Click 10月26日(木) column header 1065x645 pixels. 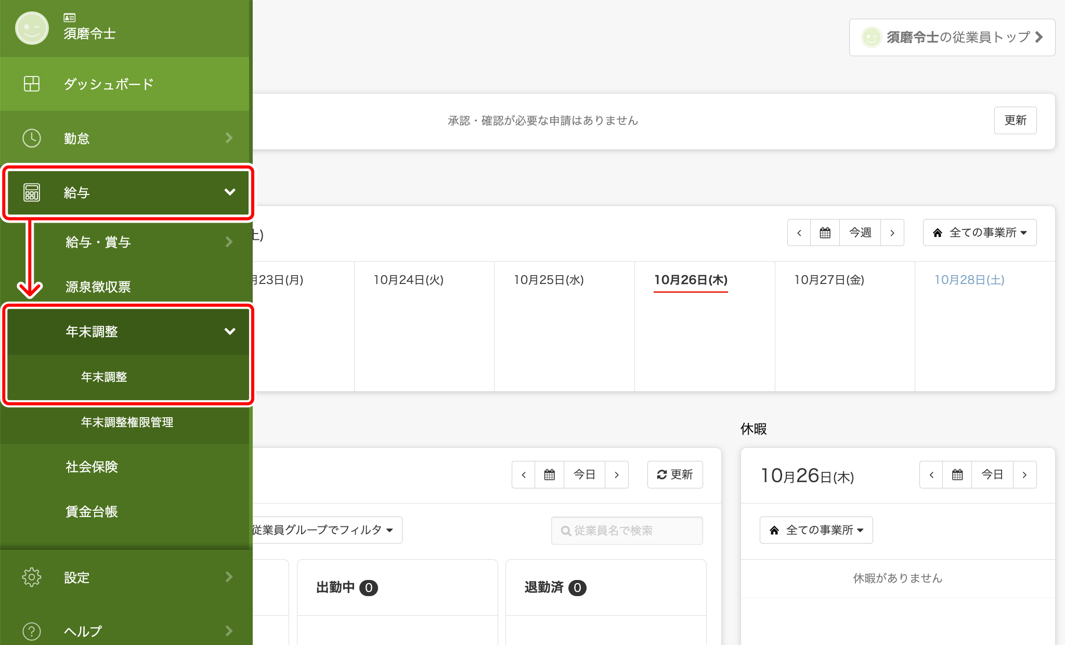click(x=691, y=280)
